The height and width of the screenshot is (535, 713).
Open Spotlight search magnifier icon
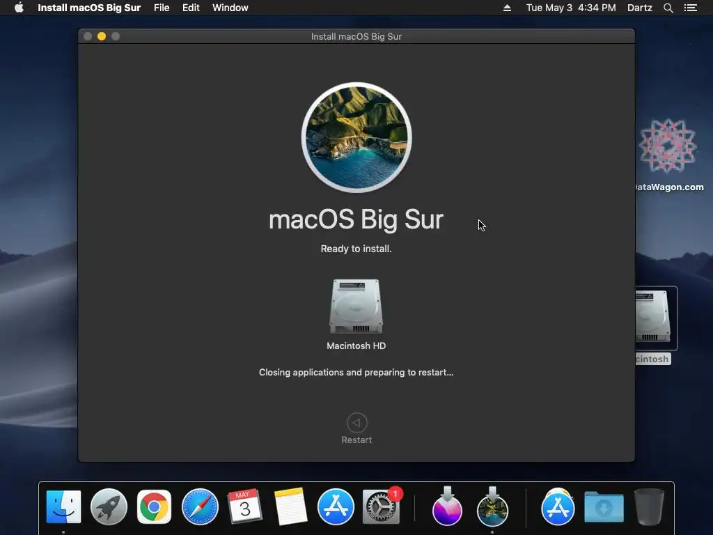(x=668, y=8)
